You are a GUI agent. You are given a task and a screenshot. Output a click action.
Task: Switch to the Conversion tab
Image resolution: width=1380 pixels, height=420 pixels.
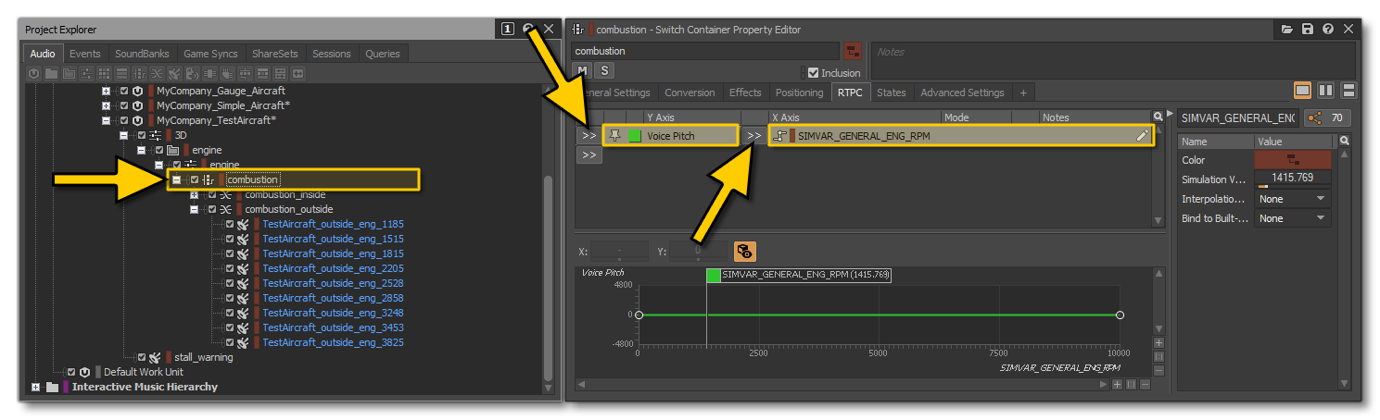point(690,93)
